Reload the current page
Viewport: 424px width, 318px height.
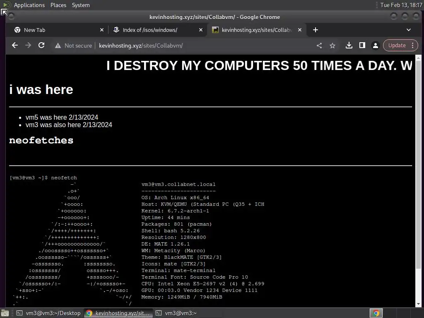pyautogui.click(x=41, y=46)
